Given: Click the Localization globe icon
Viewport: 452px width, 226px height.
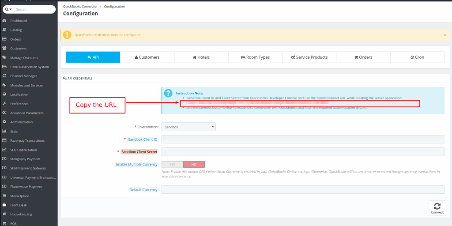Looking at the screenshot, I should click(4, 94).
